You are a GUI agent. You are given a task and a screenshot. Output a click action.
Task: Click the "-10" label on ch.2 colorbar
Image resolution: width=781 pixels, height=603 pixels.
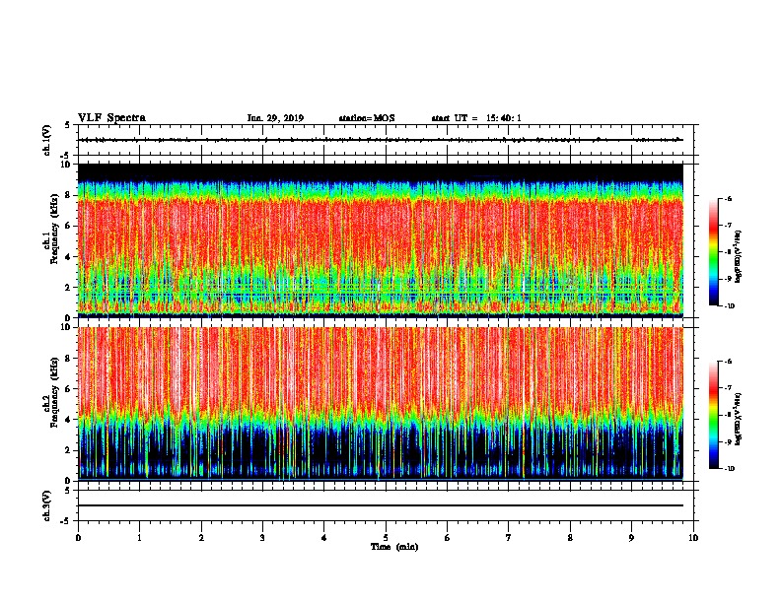click(x=729, y=469)
